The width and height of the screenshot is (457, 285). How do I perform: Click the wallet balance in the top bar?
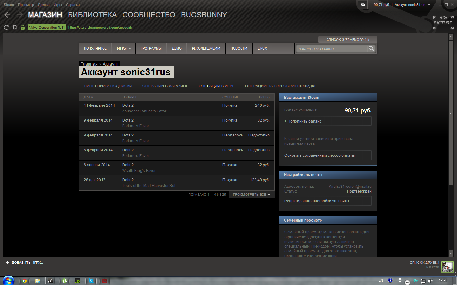[x=381, y=5]
